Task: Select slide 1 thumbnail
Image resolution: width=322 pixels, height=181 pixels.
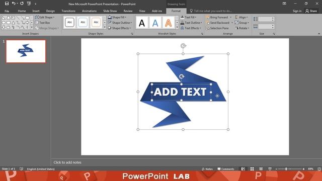Action: click(26, 51)
